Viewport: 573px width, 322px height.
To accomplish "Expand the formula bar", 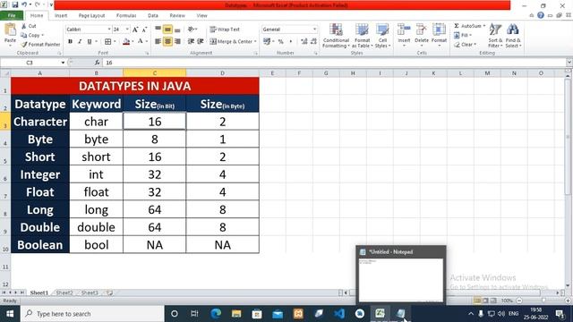I will 569,63.
